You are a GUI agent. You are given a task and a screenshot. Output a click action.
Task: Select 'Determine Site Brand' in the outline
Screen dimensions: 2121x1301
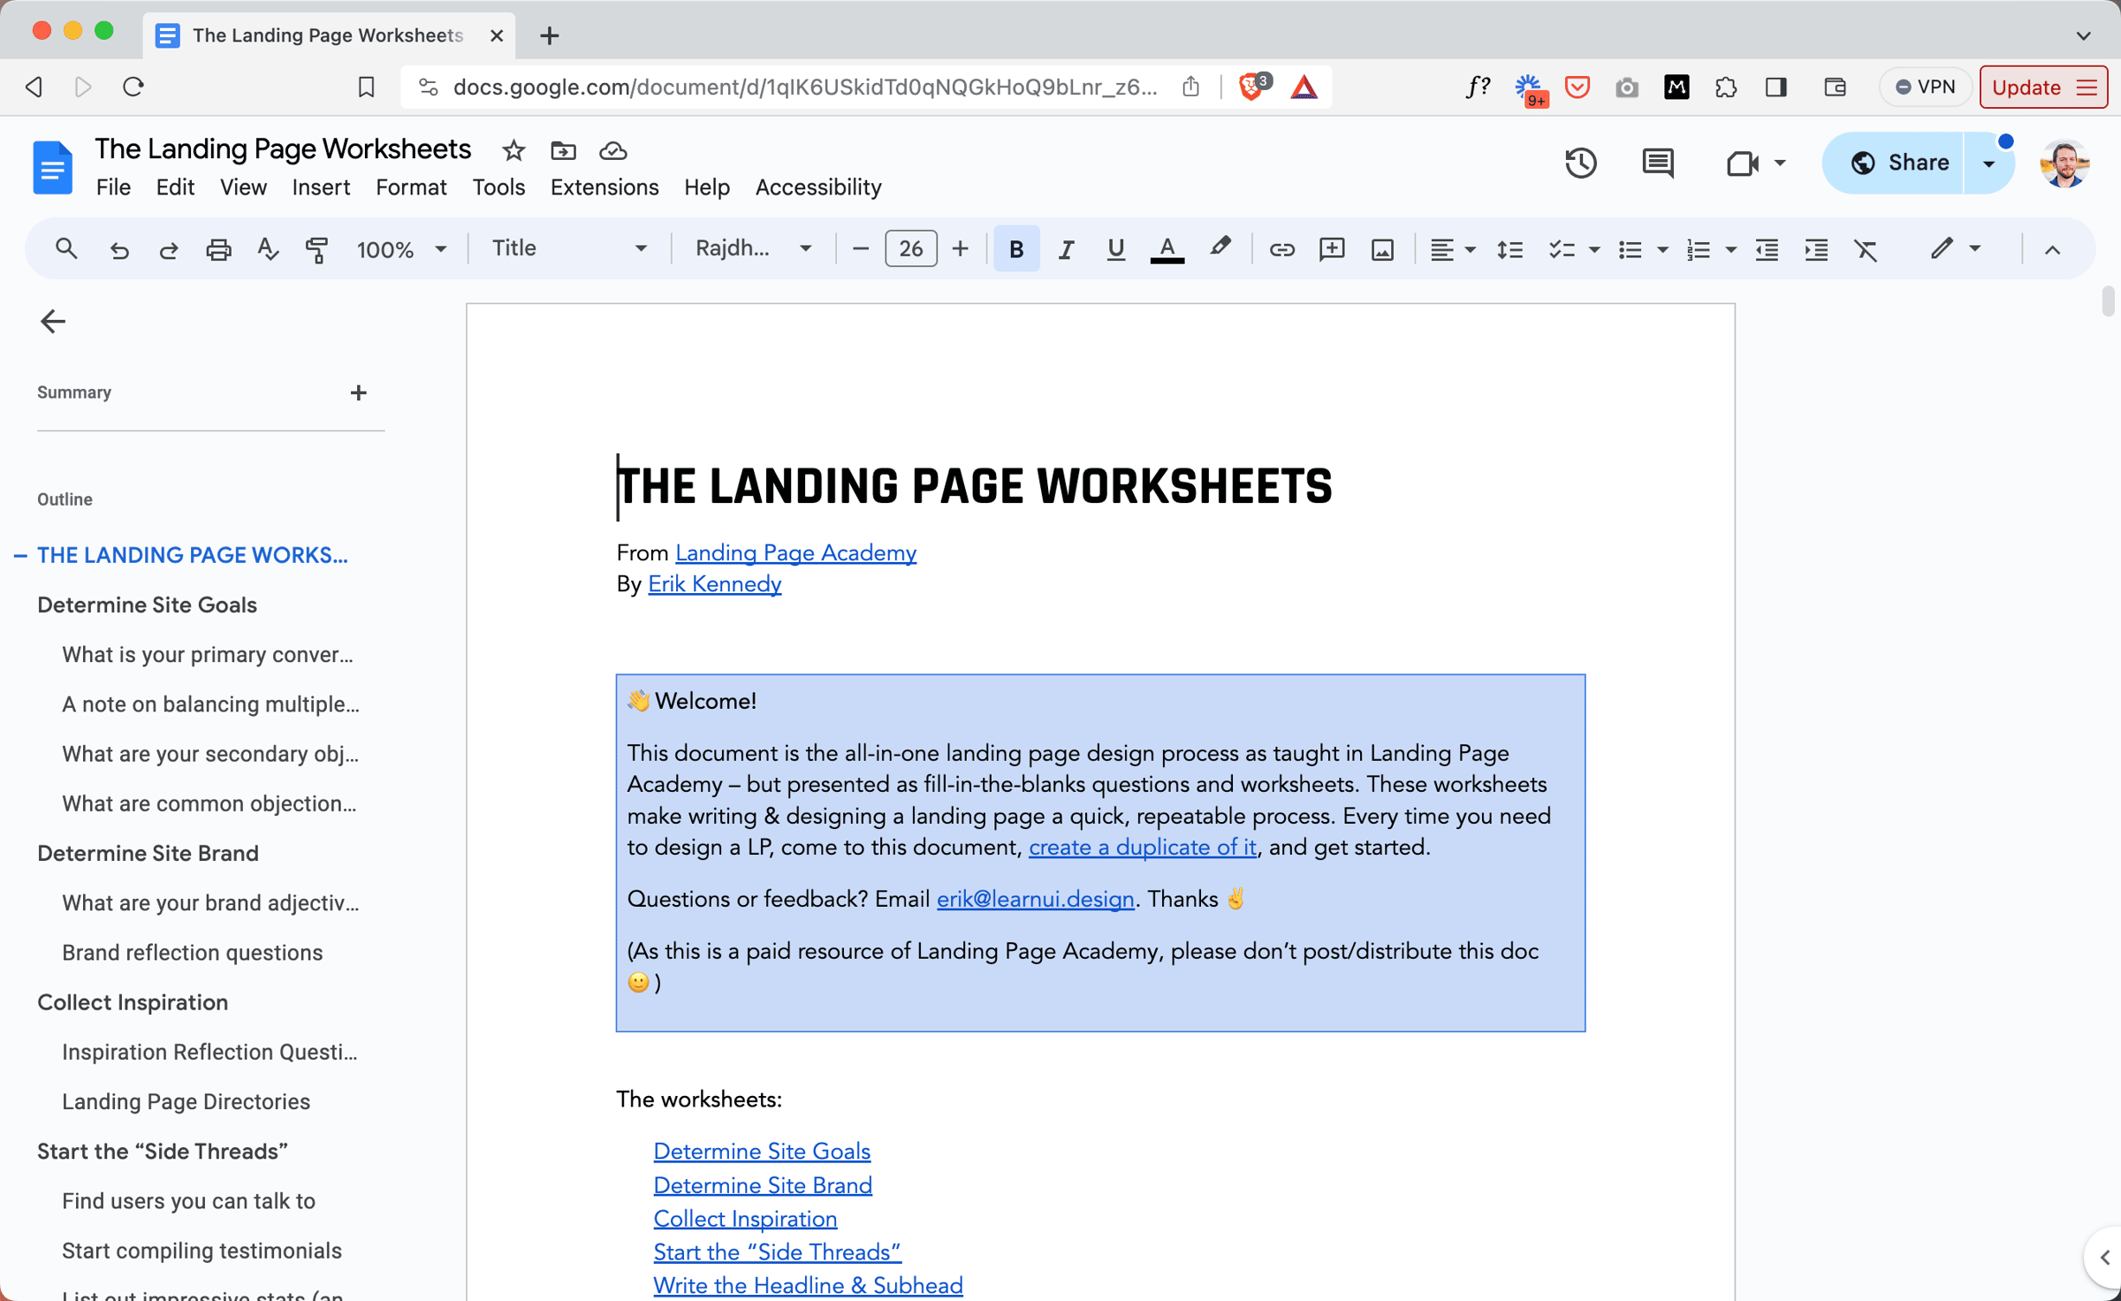coord(148,853)
